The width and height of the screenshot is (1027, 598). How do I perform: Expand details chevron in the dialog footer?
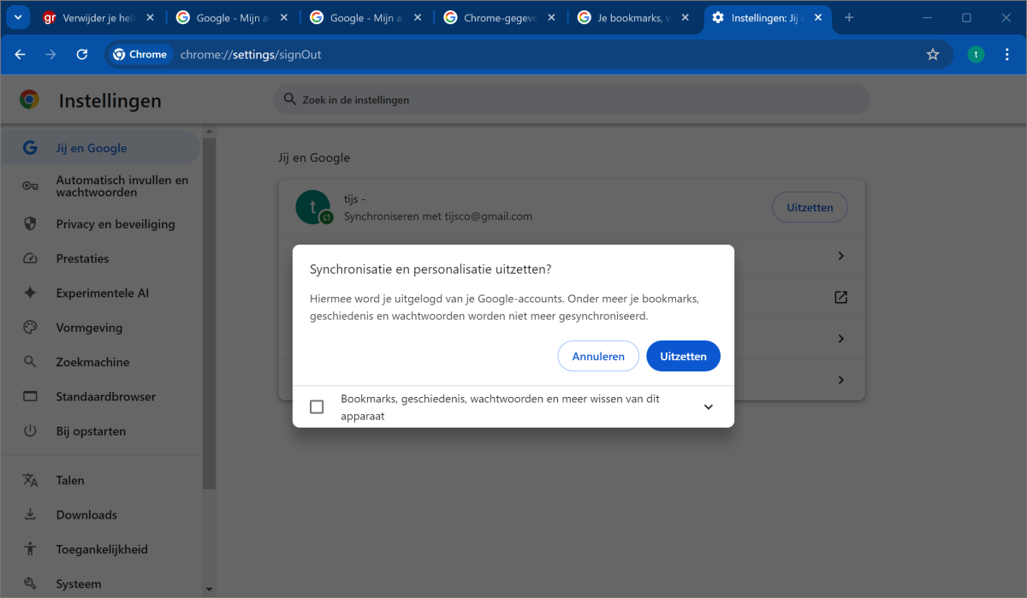(708, 407)
